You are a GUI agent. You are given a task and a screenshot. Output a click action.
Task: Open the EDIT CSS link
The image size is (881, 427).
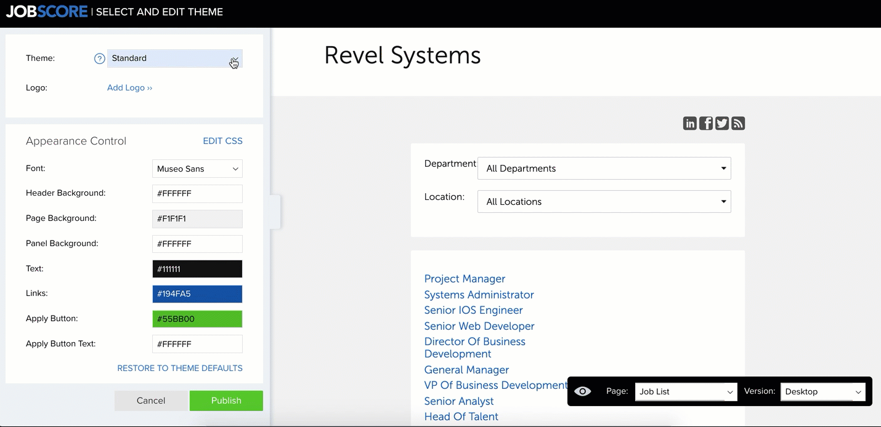(x=223, y=141)
